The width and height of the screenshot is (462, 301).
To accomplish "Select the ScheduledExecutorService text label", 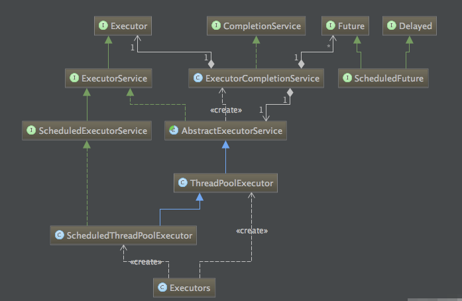I will 93,131.
